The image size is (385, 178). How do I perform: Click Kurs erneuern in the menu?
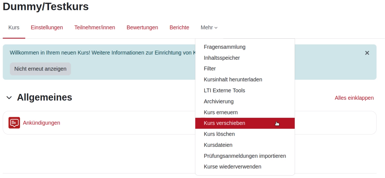220,112
